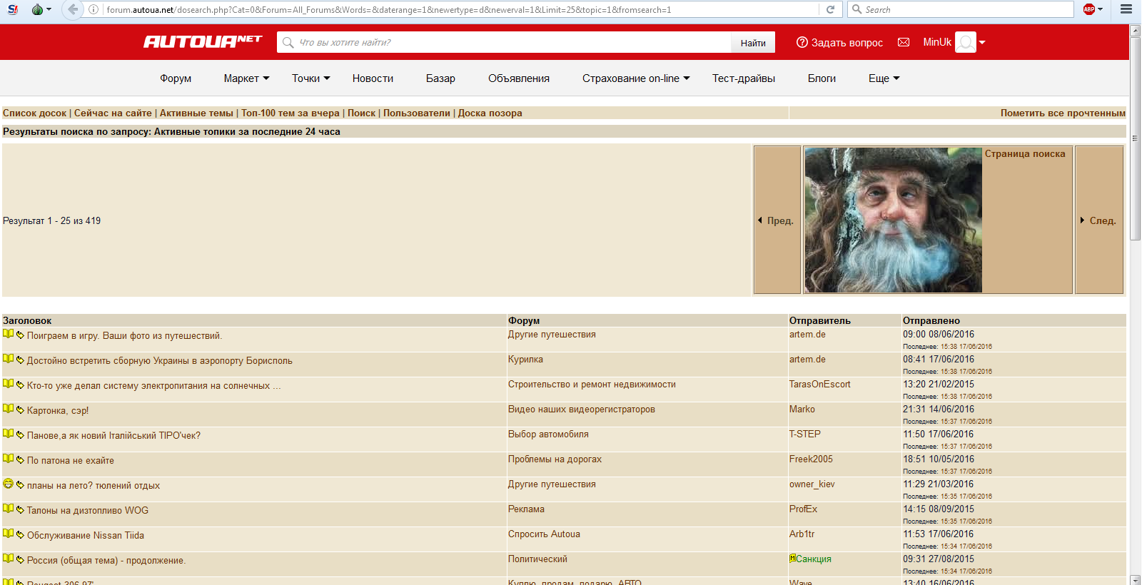Reload the page with refresh icon
Viewport: 1142px width, 585px height.
tap(830, 9)
